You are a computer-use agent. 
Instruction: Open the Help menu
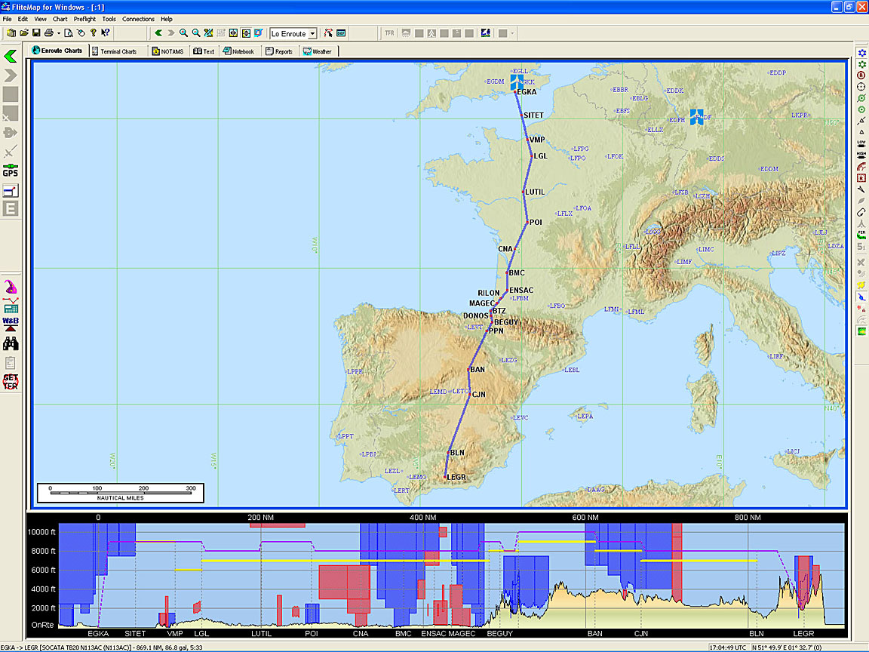166,19
